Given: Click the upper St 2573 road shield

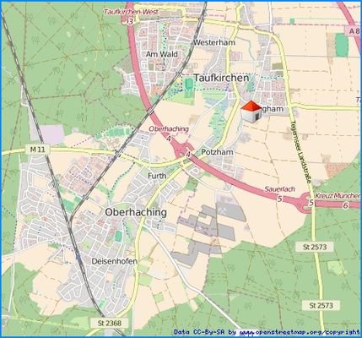Looking at the screenshot, I should point(315,247).
